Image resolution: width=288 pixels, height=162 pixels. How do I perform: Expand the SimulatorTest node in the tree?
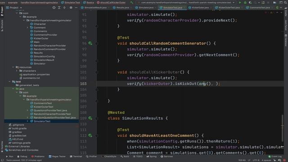[x=27, y=121]
